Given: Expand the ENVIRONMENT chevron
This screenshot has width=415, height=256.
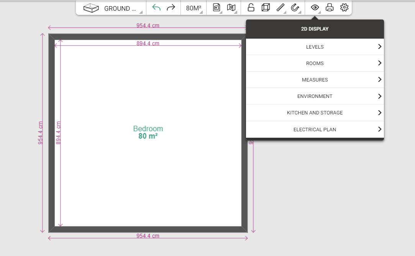Looking at the screenshot, I should point(379,96).
